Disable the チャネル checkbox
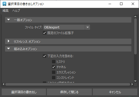Image resolution: width=139 pixels, height=97 pixels. click(54, 67)
